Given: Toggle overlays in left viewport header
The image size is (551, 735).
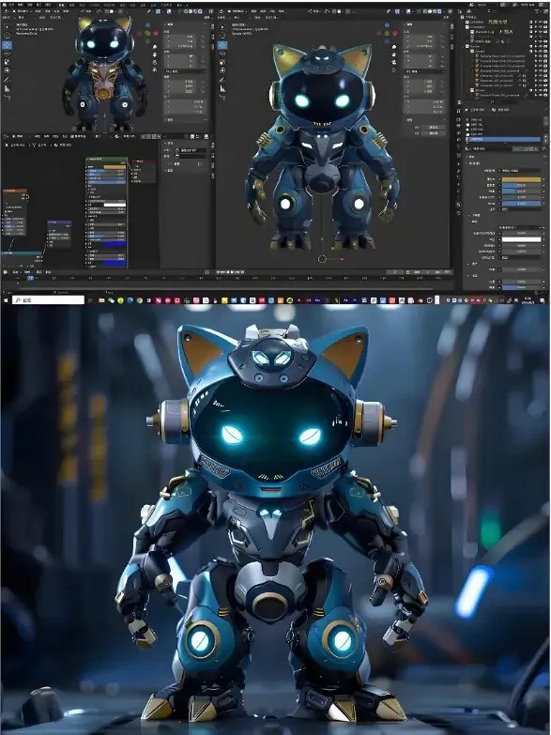Looking at the screenshot, I should coord(169,10).
